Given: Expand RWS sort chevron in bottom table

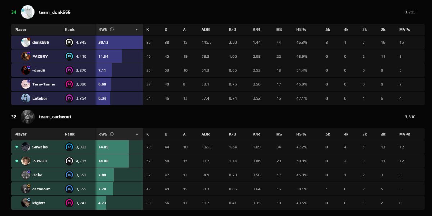Looking at the screenshot, I should (x=137, y=134).
